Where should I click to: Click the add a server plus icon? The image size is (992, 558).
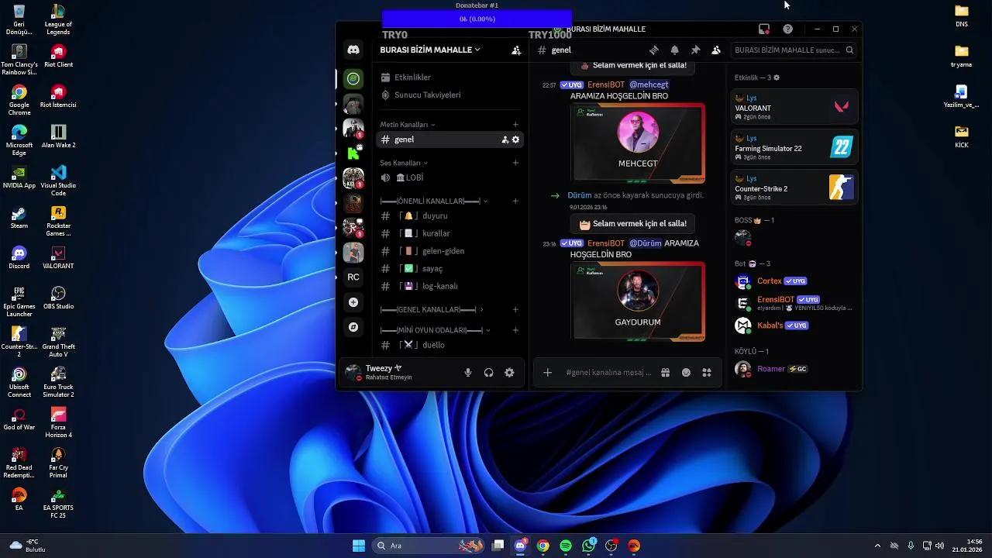click(x=353, y=302)
